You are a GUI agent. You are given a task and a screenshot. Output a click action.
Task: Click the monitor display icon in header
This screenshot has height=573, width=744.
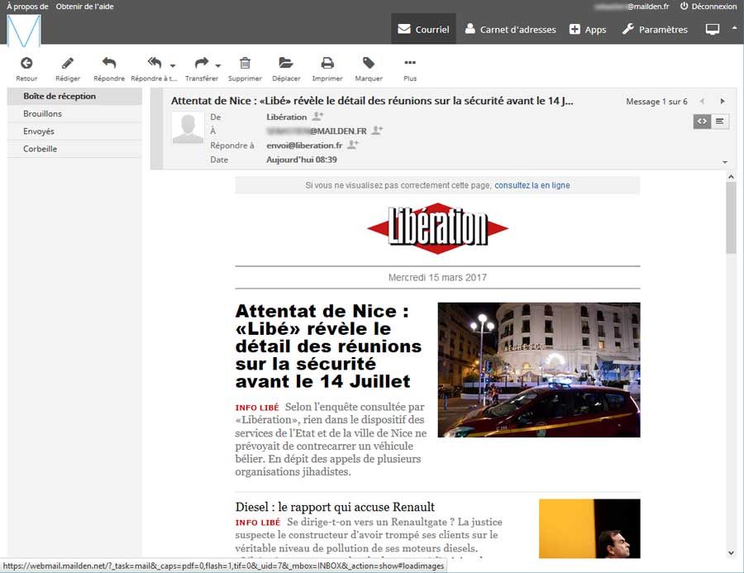click(713, 30)
